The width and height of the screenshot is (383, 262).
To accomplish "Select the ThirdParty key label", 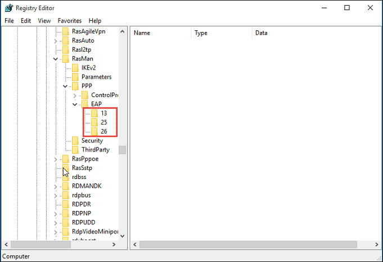I will point(96,150).
